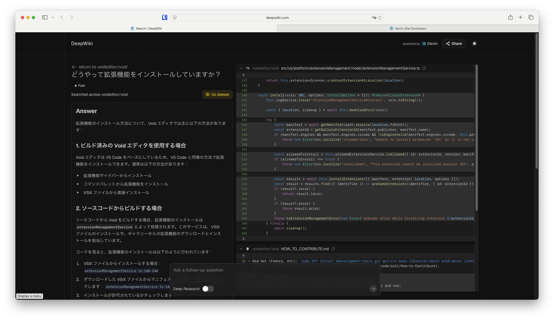Expand HOW_TO_CONTRIBUTE.md code above line 50
Viewport: 554px width, 320px height.
click(243, 256)
